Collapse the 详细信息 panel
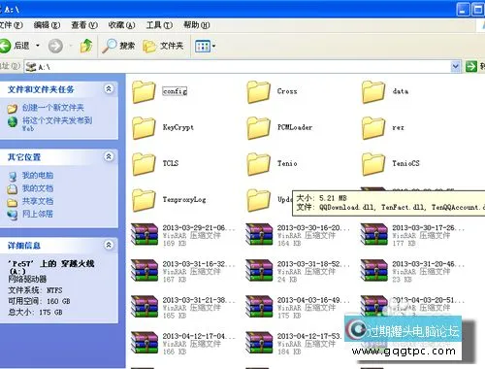The width and height of the screenshot is (485, 369). tap(109, 245)
